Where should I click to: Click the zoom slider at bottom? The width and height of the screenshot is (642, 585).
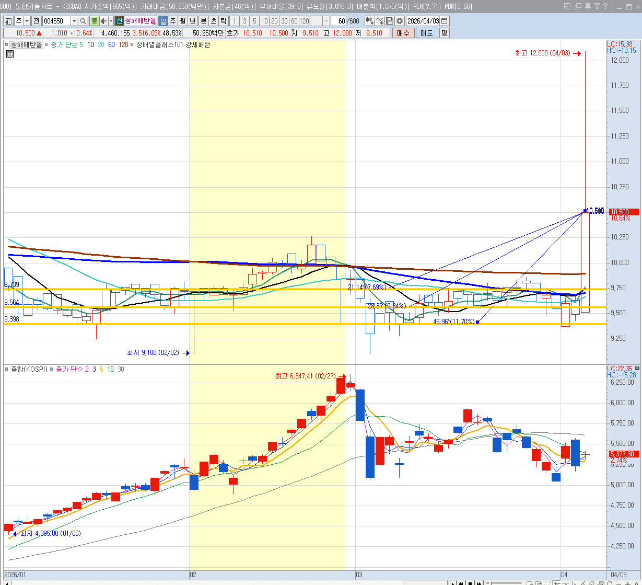(504, 583)
